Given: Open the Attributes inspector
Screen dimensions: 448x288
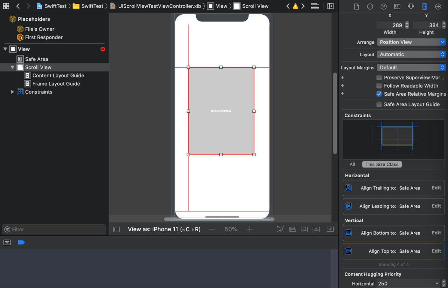Looking at the screenshot, I should 411,6.
